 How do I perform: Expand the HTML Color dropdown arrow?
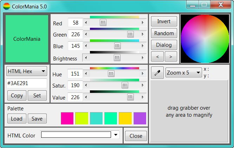click(x=116, y=135)
